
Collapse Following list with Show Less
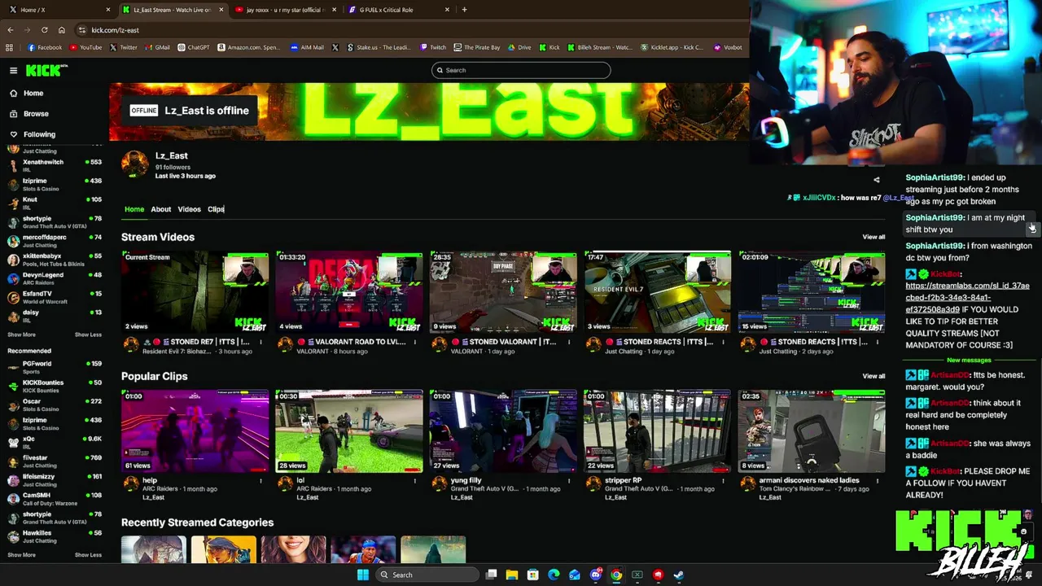click(x=88, y=335)
